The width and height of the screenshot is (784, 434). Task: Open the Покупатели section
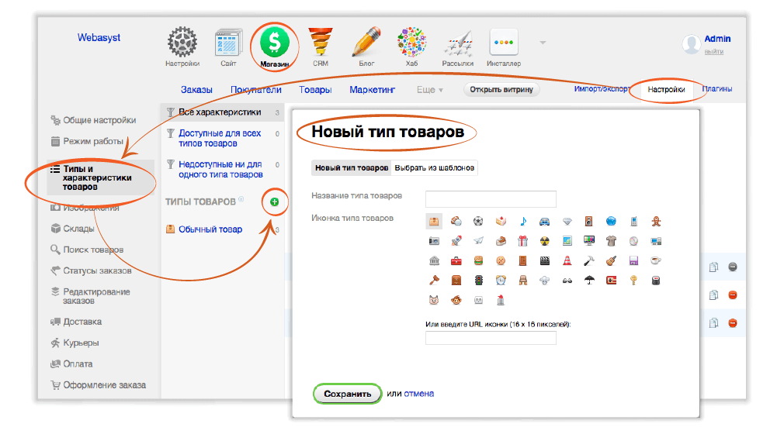255,89
